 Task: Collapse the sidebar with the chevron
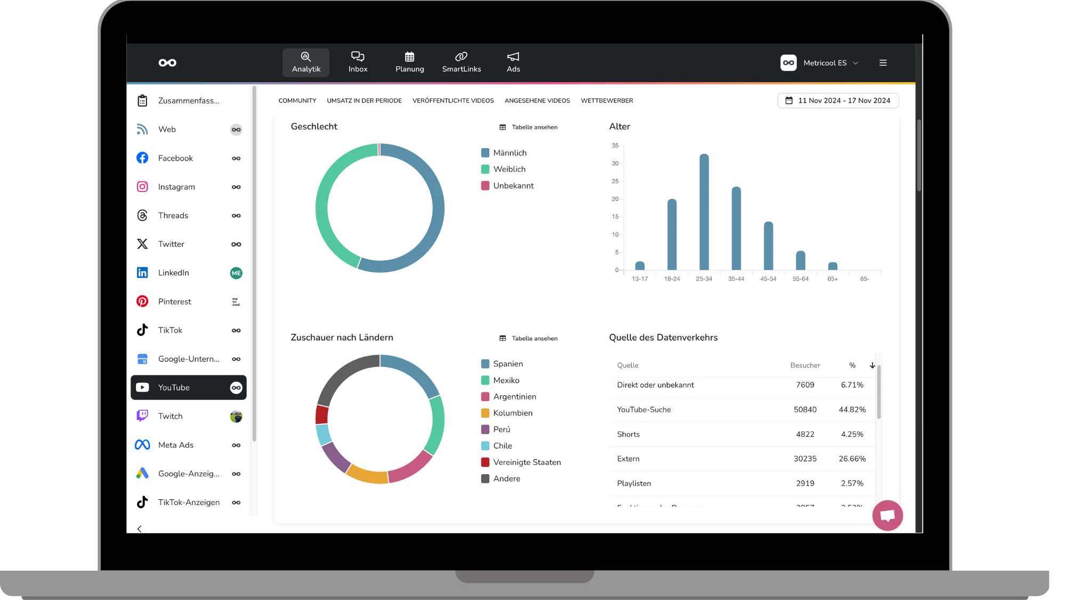tap(140, 529)
